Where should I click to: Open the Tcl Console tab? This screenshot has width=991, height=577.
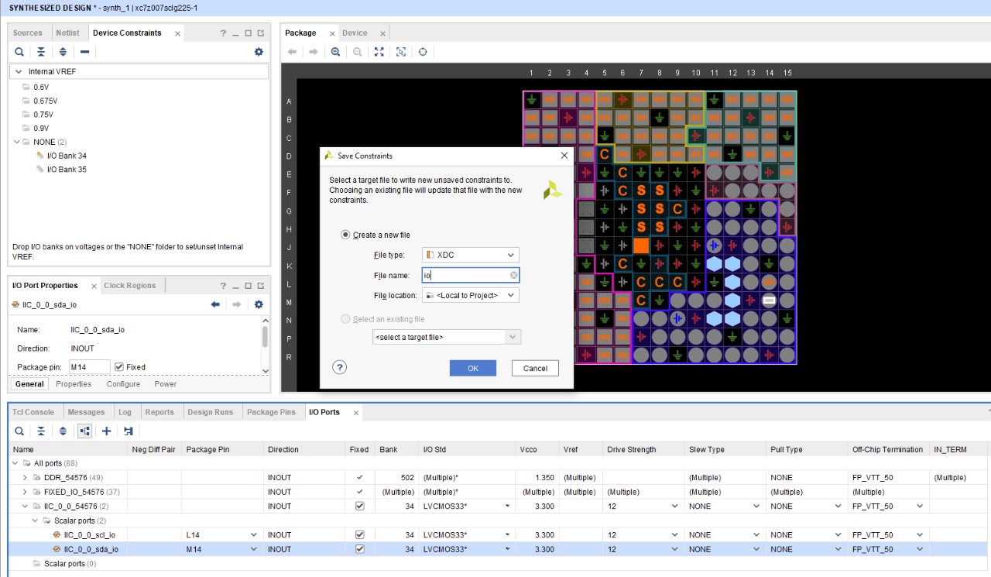(x=33, y=412)
